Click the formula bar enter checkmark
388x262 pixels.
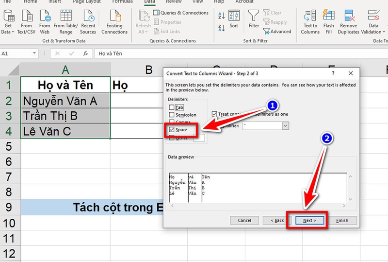click(x=71, y=53)
